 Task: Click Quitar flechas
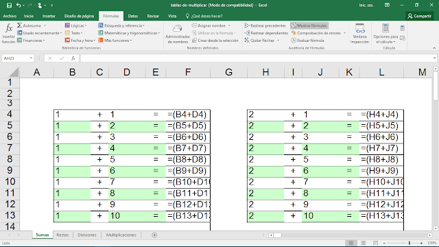pos(259,40)
